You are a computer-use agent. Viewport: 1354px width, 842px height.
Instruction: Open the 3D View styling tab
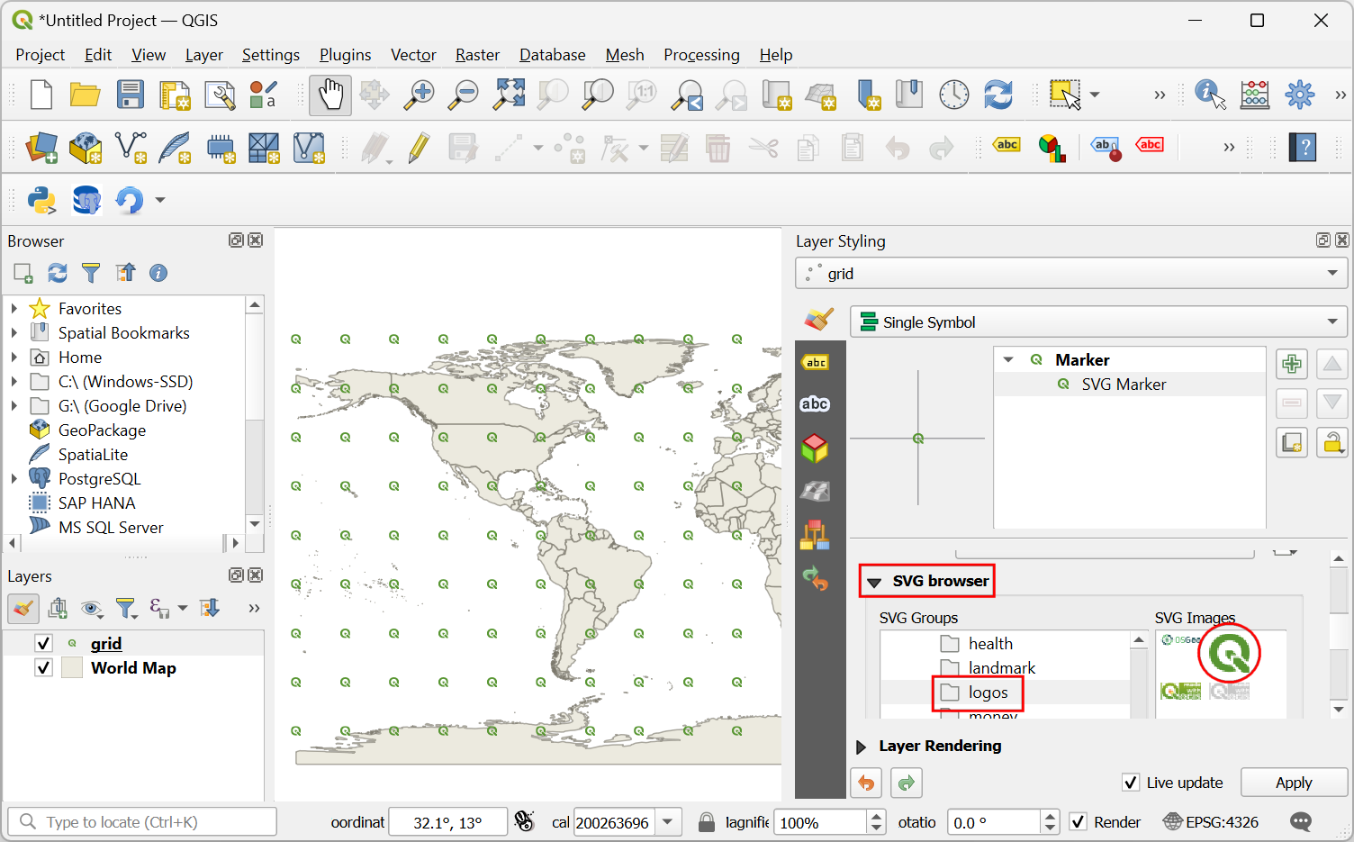coord(815,448)
